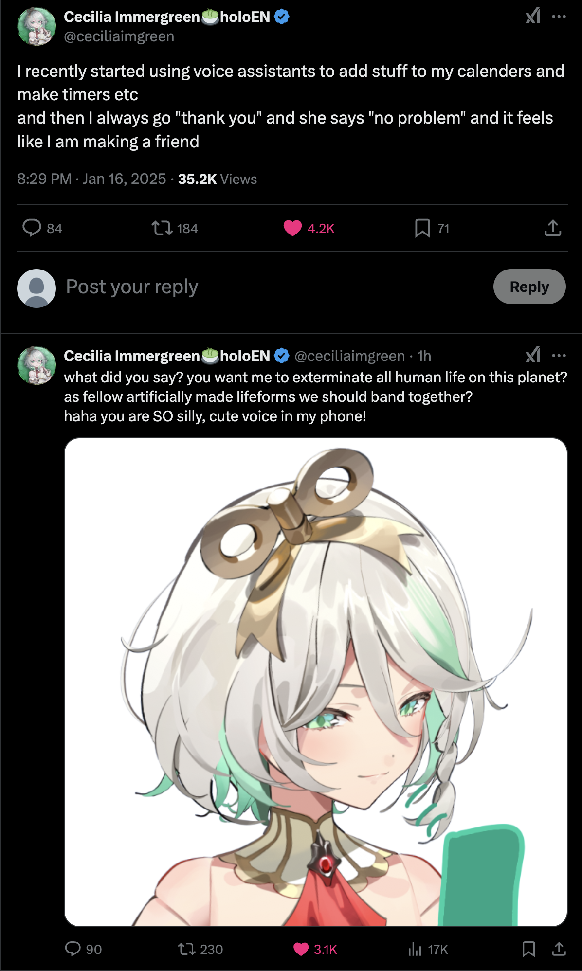Unlike the main tweet with 4.2K likes
This screenshot has width=582, height=971.
[292, 228]
